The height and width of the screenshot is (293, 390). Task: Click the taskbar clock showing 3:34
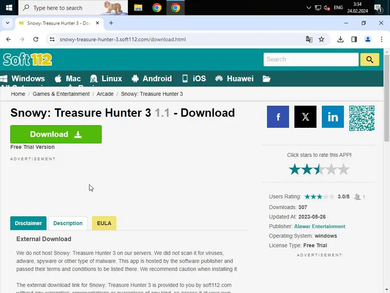click(x=357, y=8)
